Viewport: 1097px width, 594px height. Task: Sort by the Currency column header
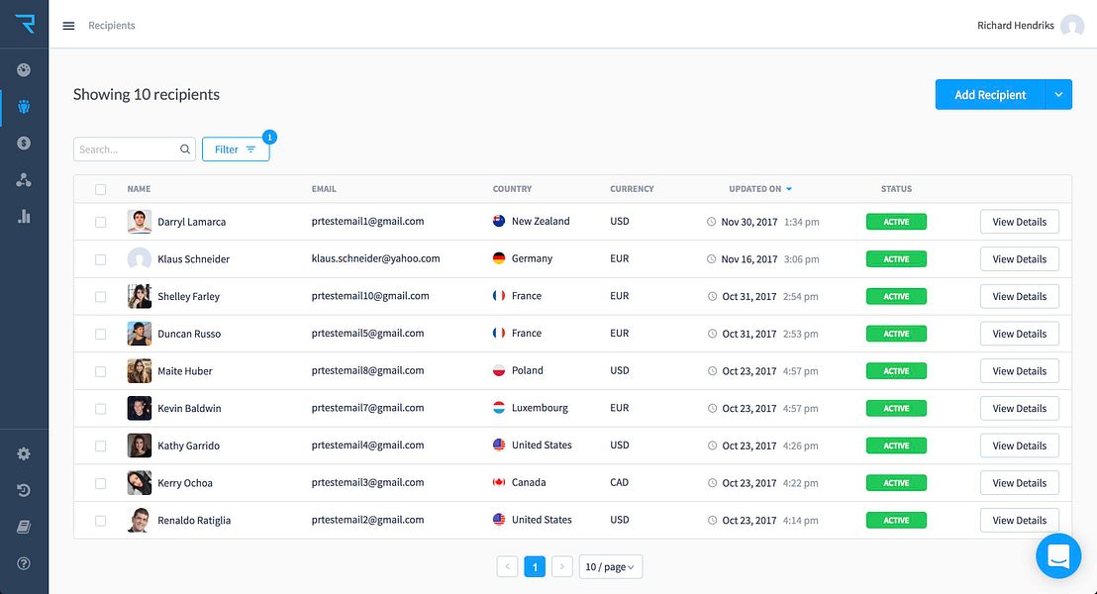632,189
